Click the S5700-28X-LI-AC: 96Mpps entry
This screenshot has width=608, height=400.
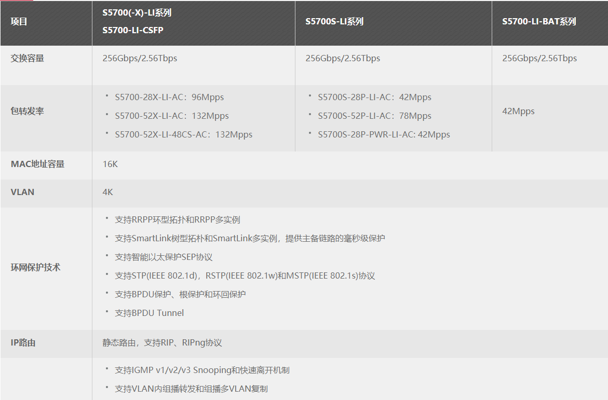coord(169,97)
